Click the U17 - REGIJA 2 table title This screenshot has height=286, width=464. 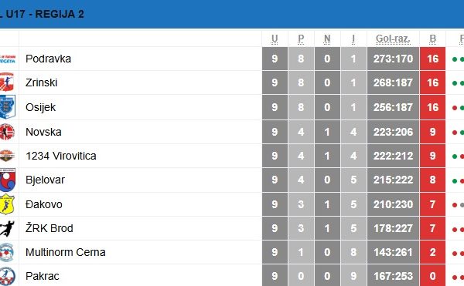click(x=44, y=14)
